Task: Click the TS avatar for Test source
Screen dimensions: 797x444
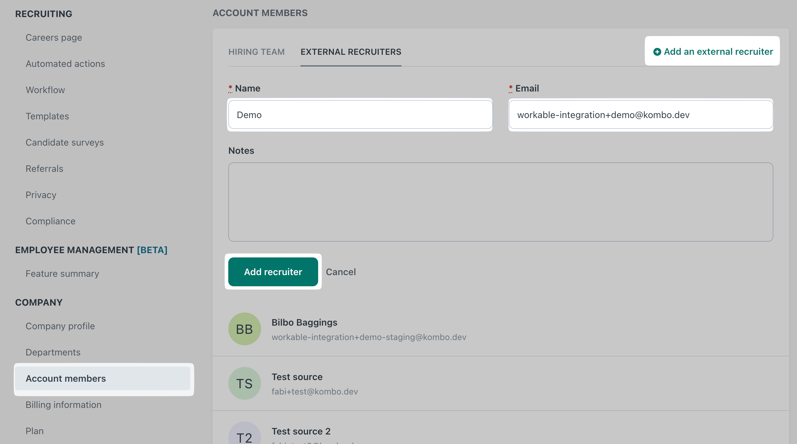Action: [x=244, y=383]
